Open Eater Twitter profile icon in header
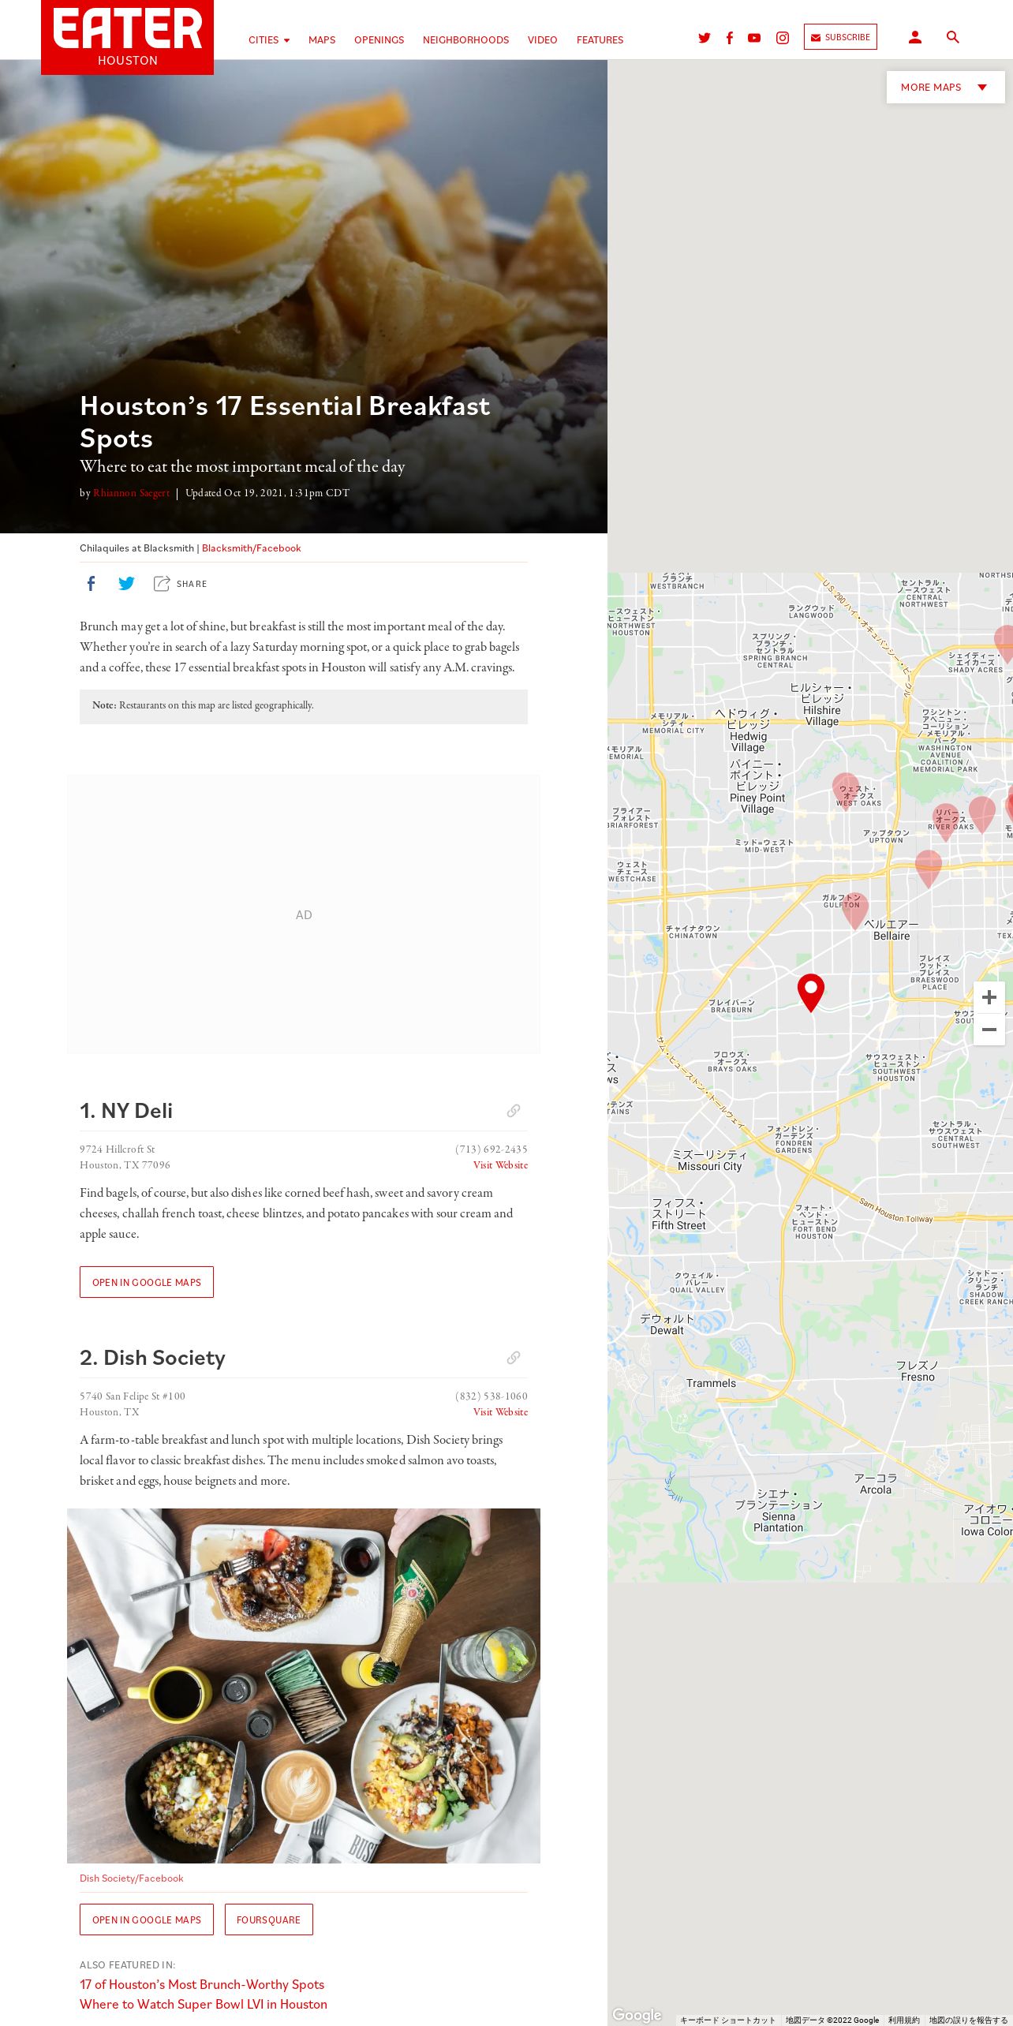 [x=705, y=37]
